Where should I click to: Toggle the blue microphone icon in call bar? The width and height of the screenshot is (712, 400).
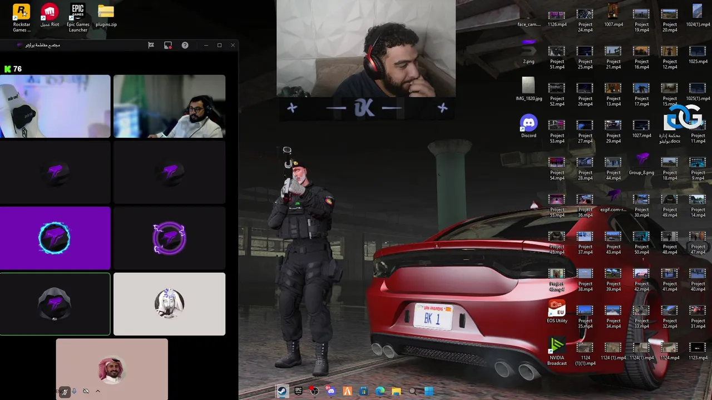pos(75,392)
